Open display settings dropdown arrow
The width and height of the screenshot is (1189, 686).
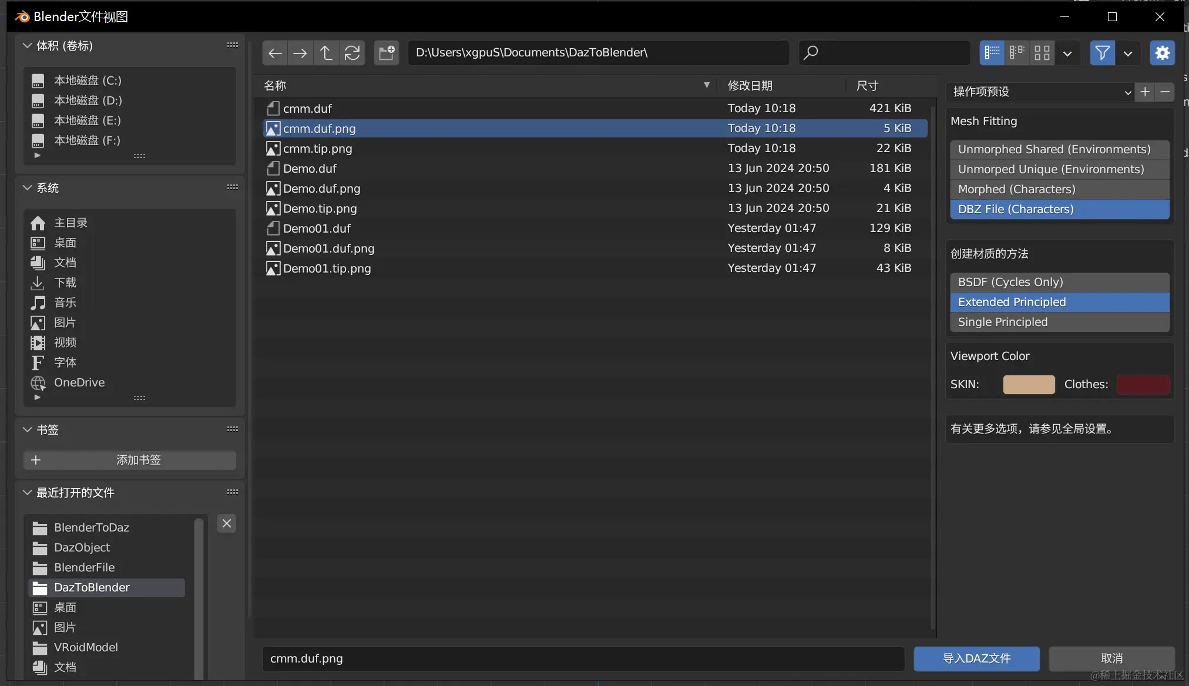(x=1067, y=53)
